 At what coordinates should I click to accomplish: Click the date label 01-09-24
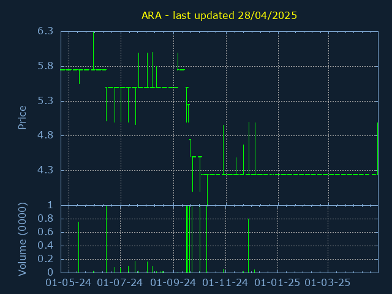click(x=173, y=283)
